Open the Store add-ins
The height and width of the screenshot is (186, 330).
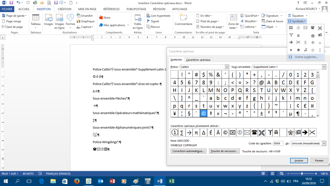(105, 18)
